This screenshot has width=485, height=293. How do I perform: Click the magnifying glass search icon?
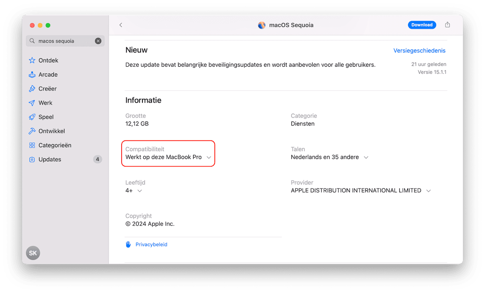(x=32, y=41)
